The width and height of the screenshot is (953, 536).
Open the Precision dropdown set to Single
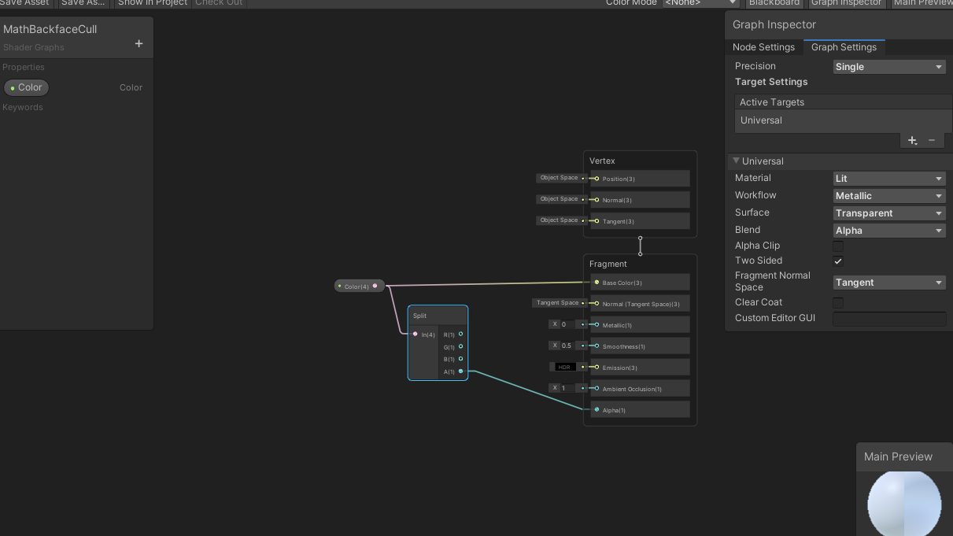[x=889, y=67]
